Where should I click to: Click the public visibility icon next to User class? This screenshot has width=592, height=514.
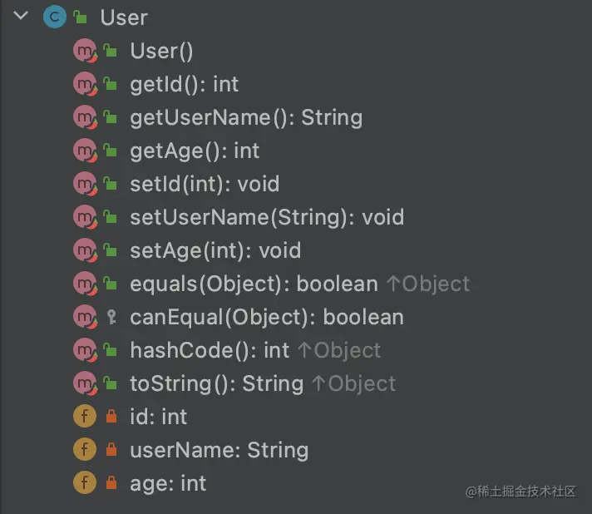point(81,17)
